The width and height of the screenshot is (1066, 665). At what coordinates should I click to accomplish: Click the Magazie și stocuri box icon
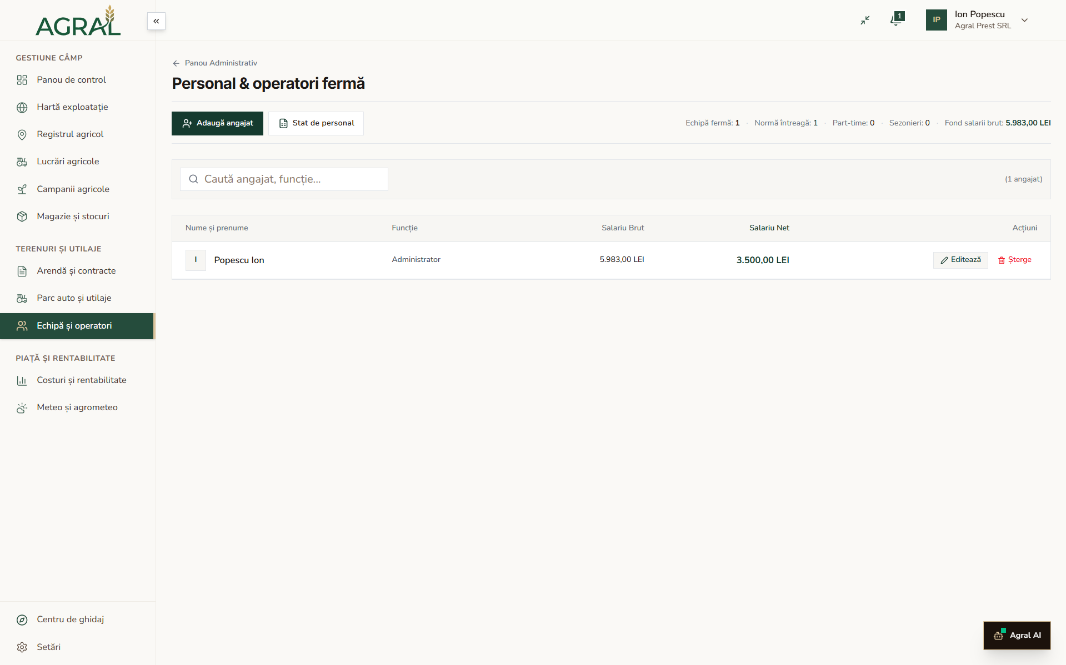click(x=22, y=216)
